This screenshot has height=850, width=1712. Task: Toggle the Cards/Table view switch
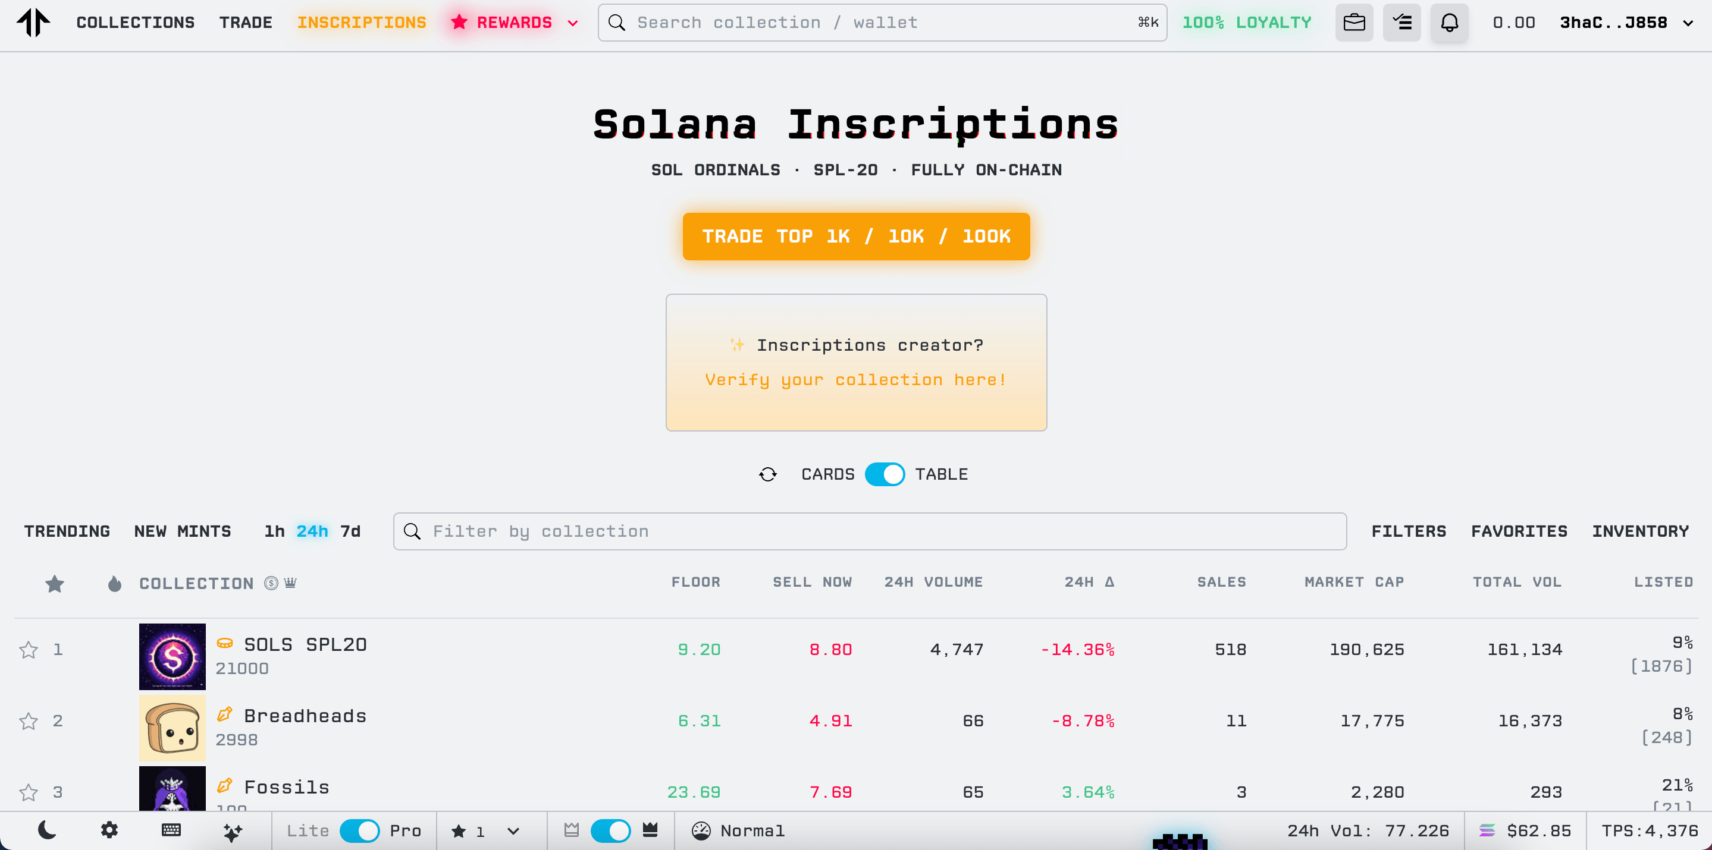pyautogui.click(x=885, y=474)
